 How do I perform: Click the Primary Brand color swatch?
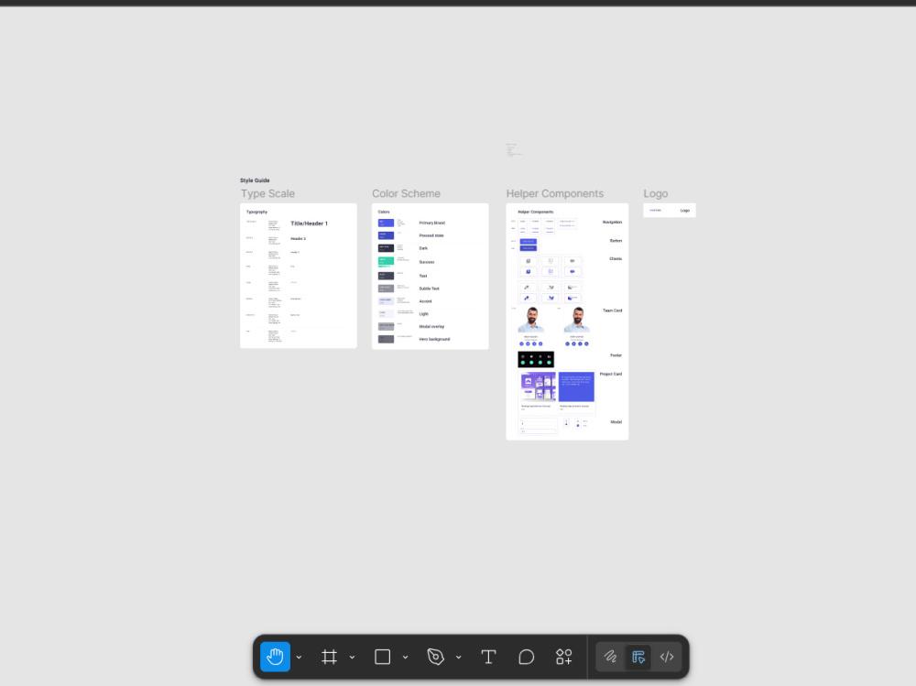tap(386, 223)
